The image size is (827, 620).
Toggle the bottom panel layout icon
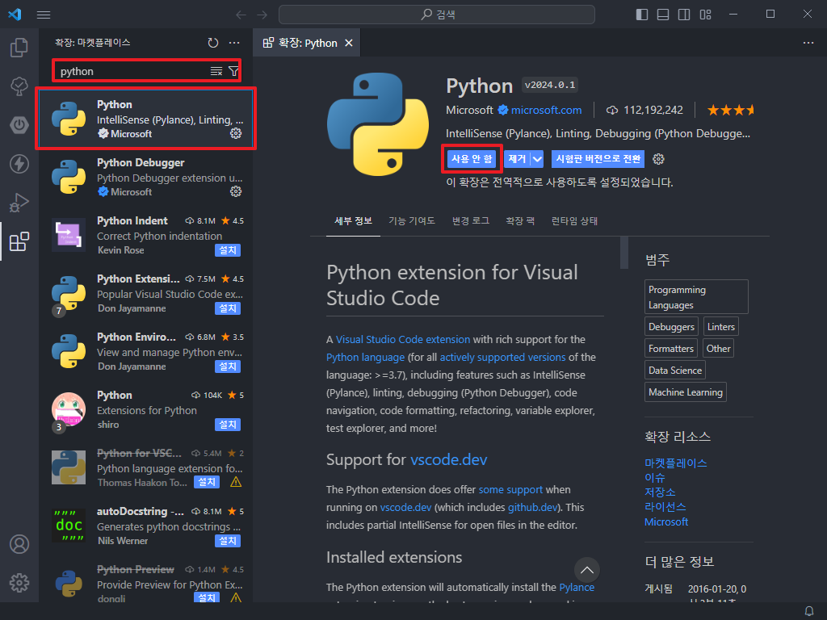click(663, 15)
